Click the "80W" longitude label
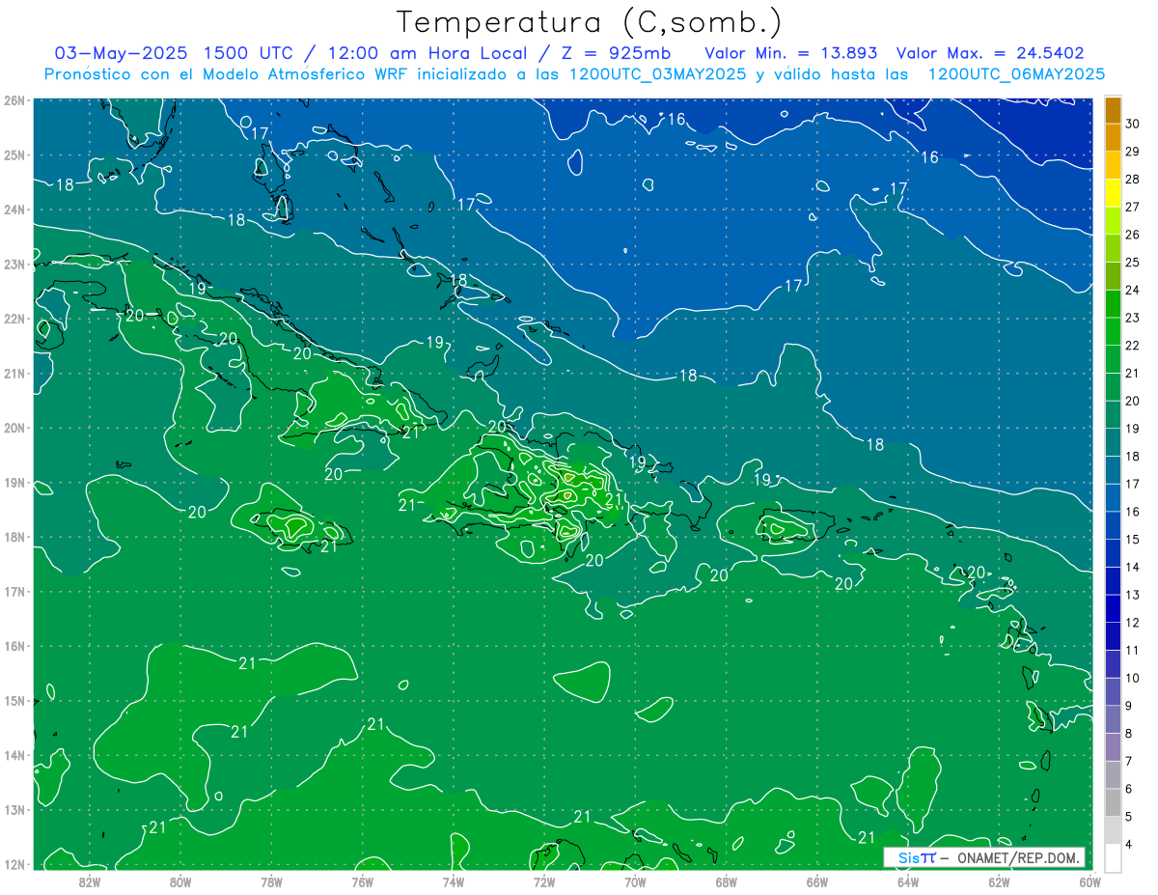Viewport: 1158px width, 895px height. (x=180, y=881)
